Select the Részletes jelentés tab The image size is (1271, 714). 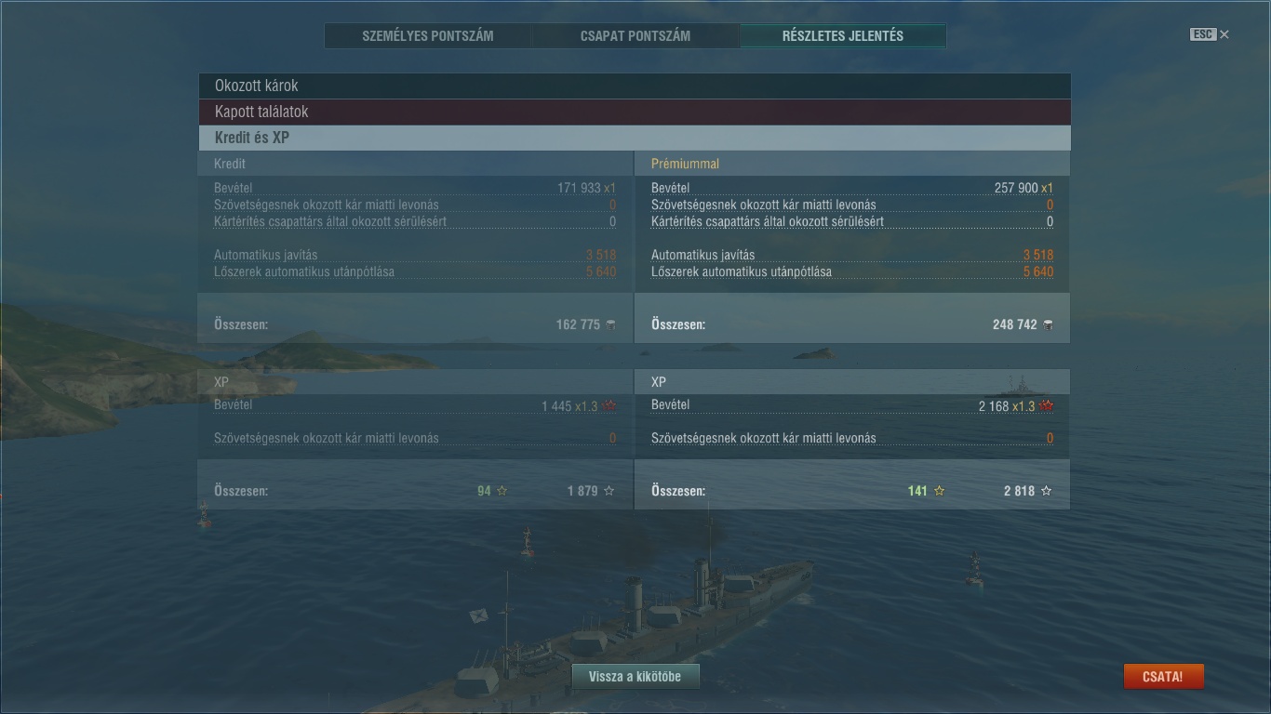843,36
